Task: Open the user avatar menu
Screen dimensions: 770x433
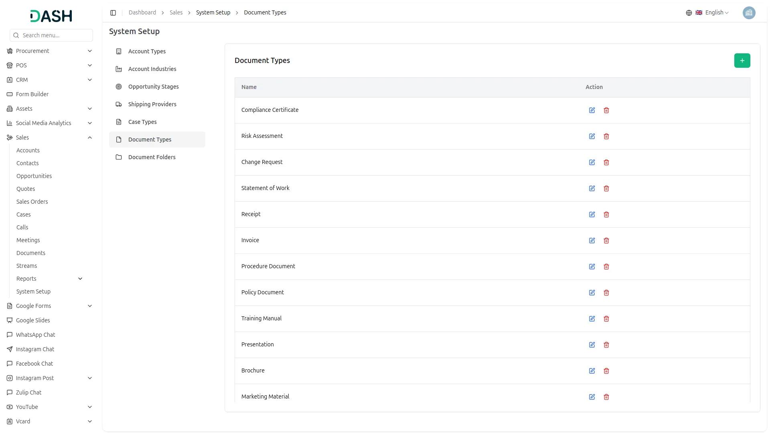Action: 749,13
